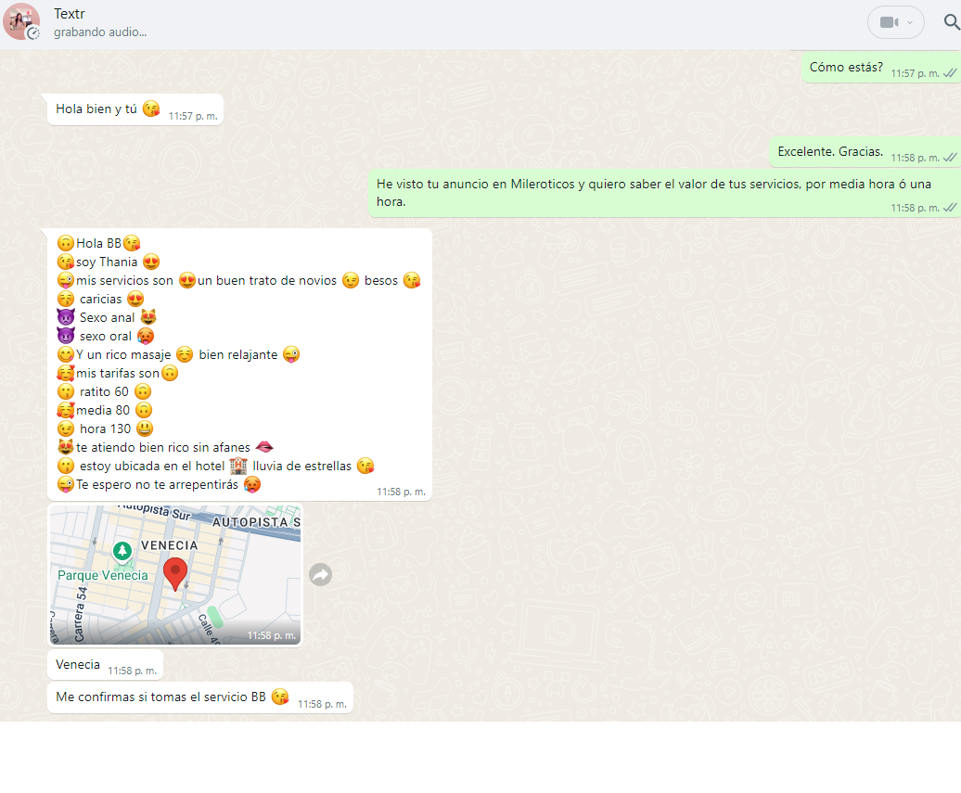
Task: Select the "Cómo estás?" sent message
Action: 846,67
